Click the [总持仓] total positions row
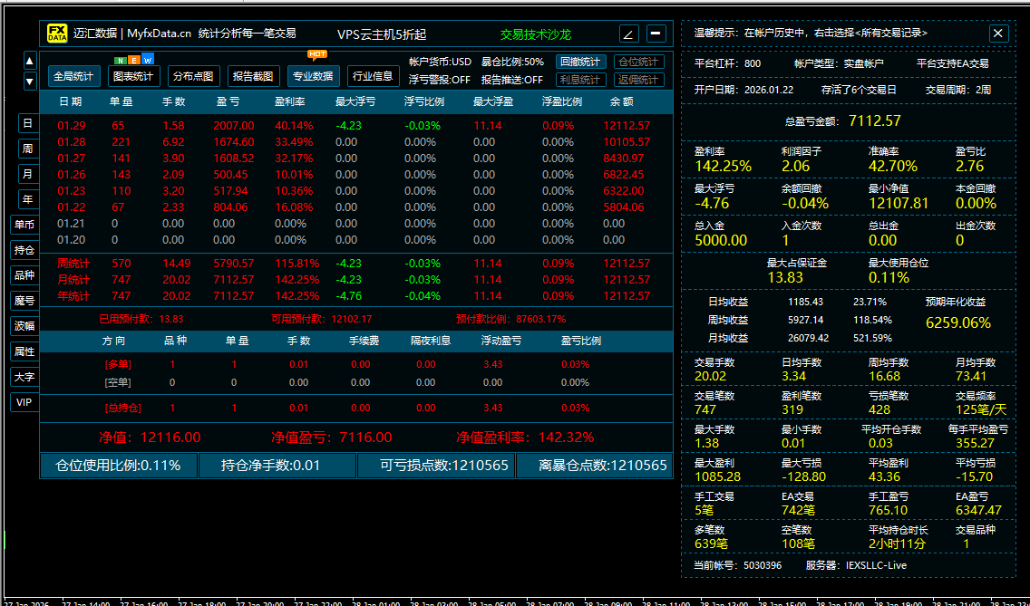The height and width of the screenshot is (606, 1030). [355, 409]
